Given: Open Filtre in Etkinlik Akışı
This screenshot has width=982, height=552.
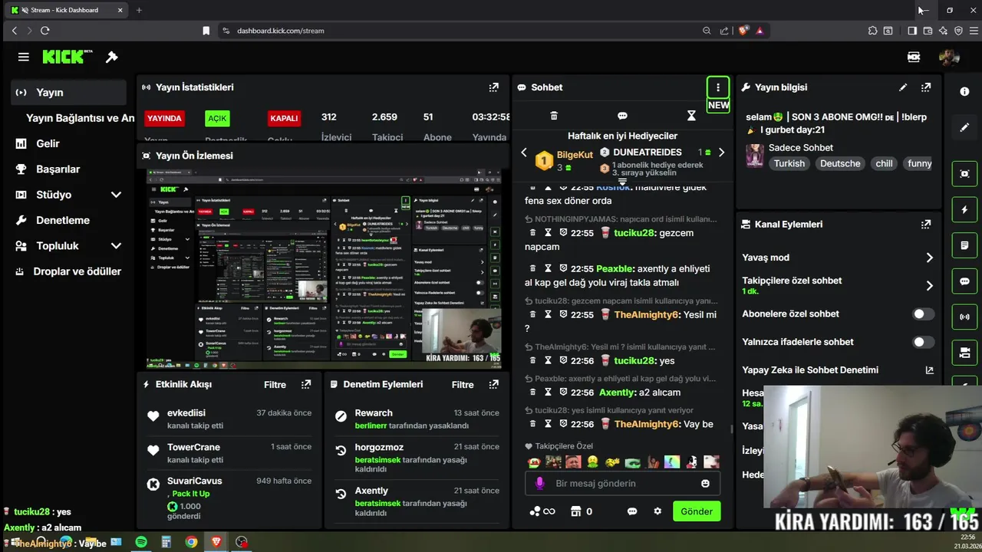Looking at the screenshot, I should pyautogui.click(x=275, y=385).
